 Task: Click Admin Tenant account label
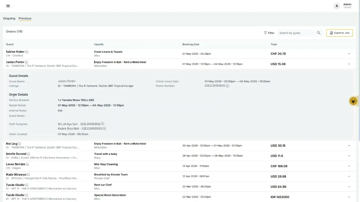[x=347, y=6]
